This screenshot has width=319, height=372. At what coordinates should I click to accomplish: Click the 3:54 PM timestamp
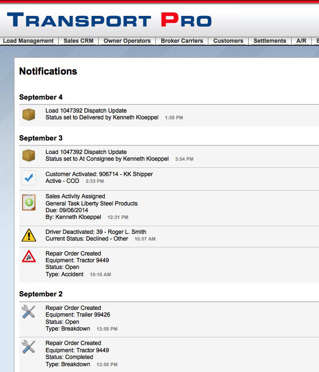184,159
